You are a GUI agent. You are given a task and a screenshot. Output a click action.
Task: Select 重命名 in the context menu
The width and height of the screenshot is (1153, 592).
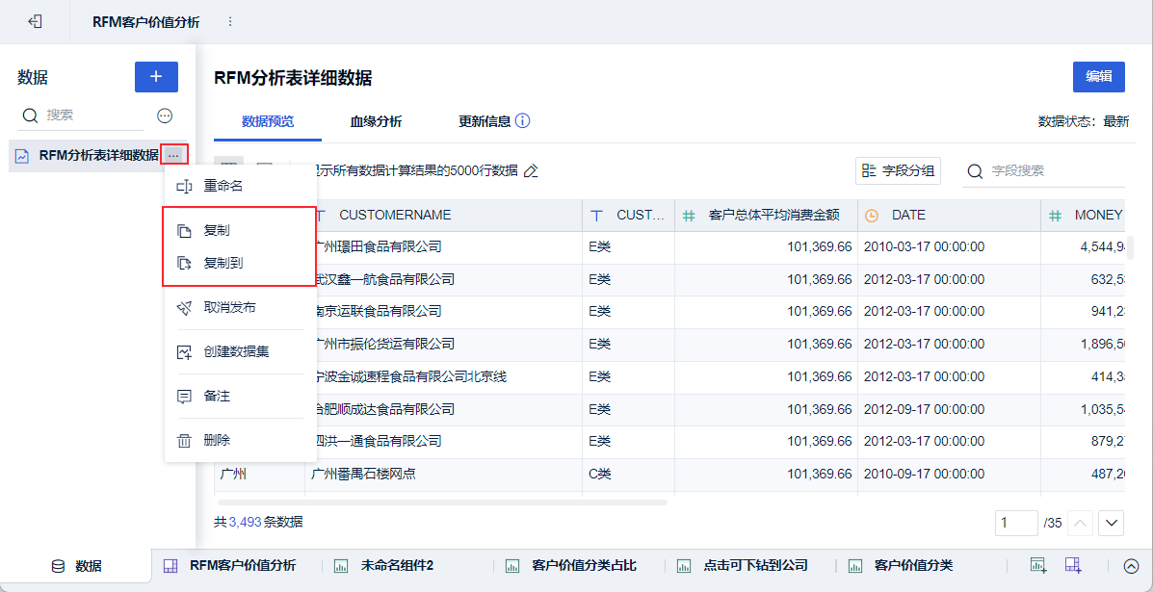241,187
